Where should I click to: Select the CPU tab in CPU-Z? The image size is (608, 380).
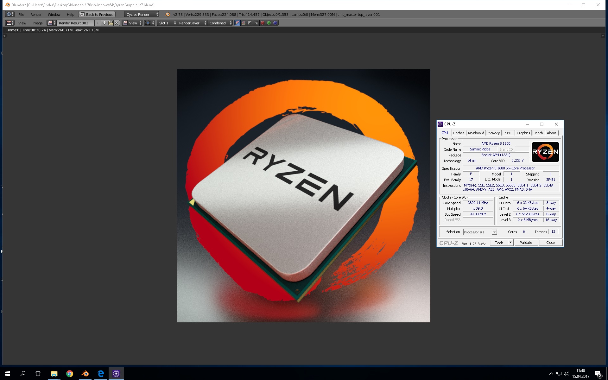[x=445, y=133]
